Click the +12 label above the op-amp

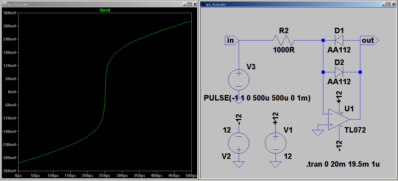[x=339, y=97]
